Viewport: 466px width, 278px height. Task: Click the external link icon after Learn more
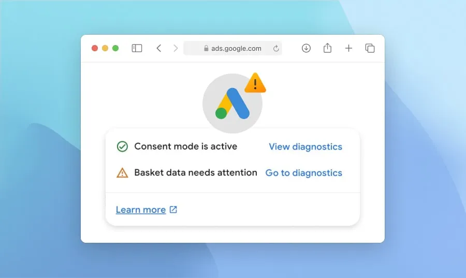(x=173, y=210)
